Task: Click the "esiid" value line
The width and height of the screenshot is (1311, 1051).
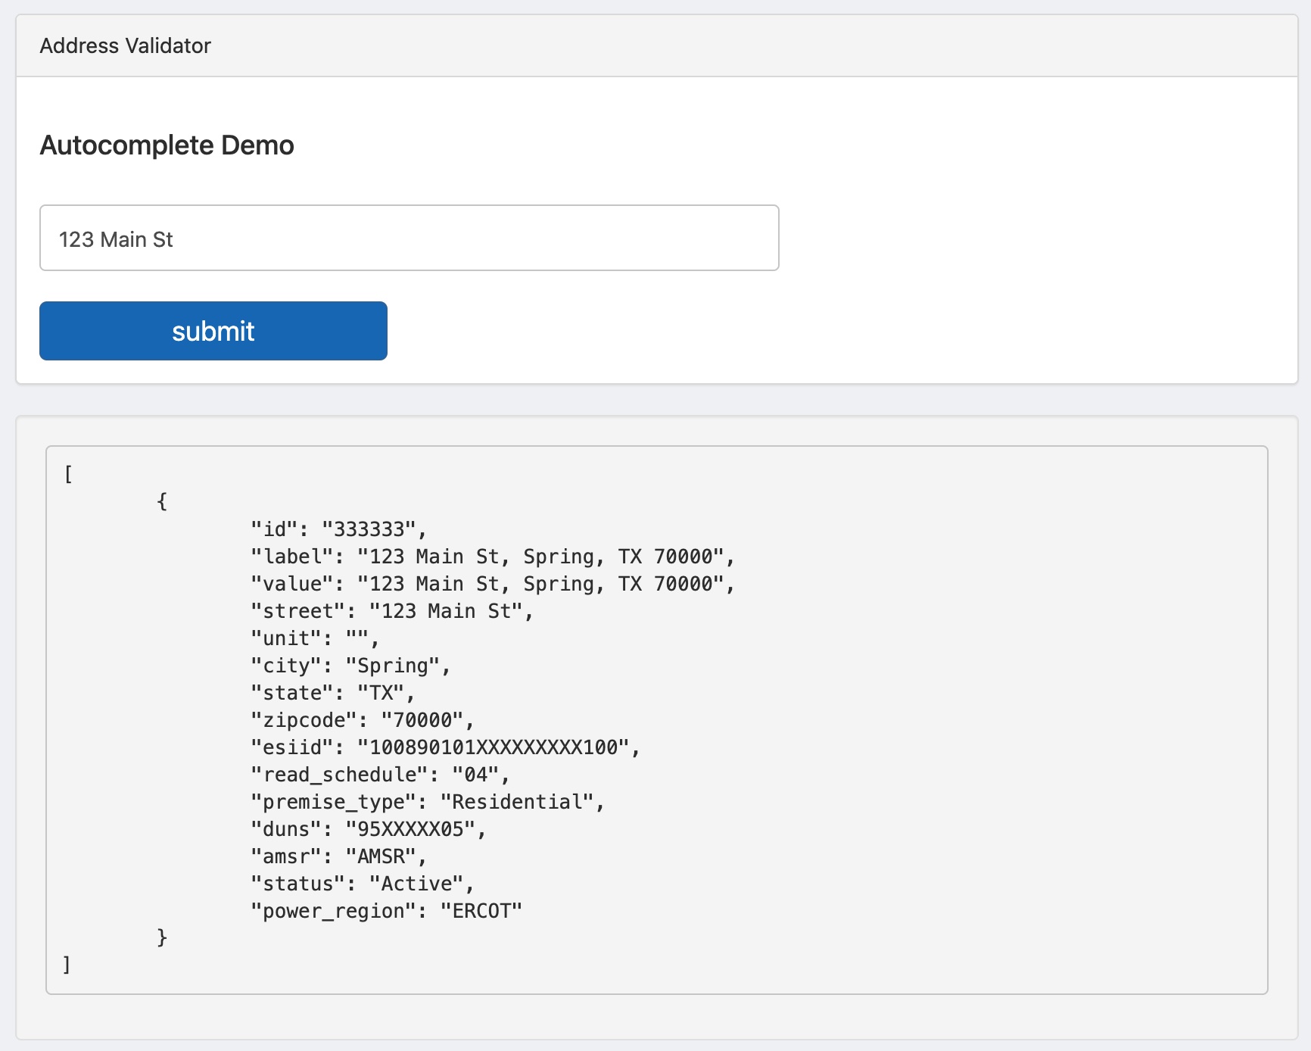Action: (x=445, y=747)
